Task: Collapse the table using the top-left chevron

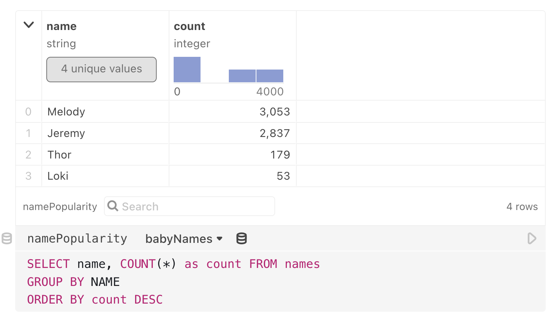Action: tap(29, 25)
